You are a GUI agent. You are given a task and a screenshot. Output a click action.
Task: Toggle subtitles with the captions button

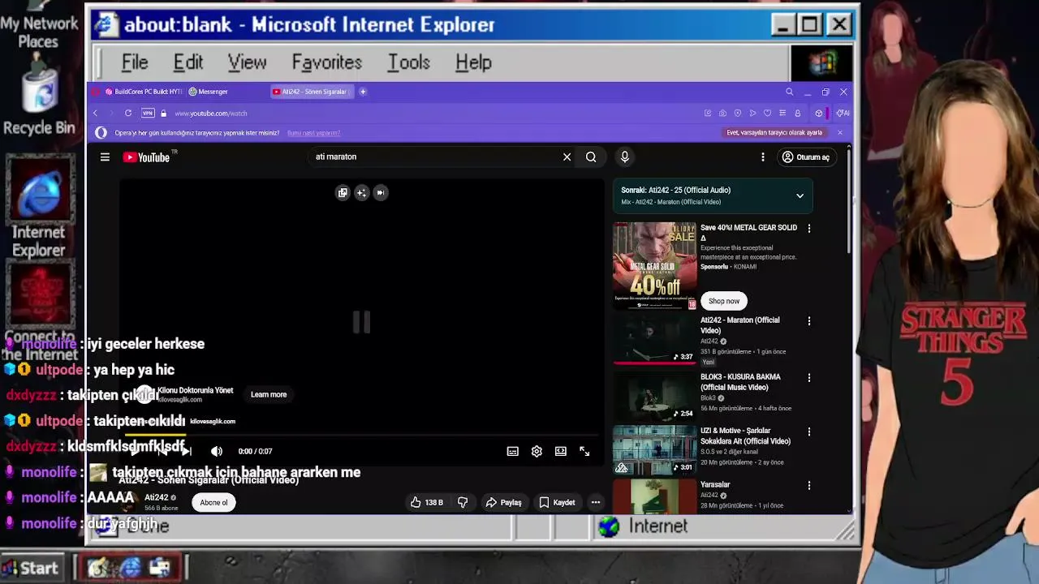[x=513, y=451]
